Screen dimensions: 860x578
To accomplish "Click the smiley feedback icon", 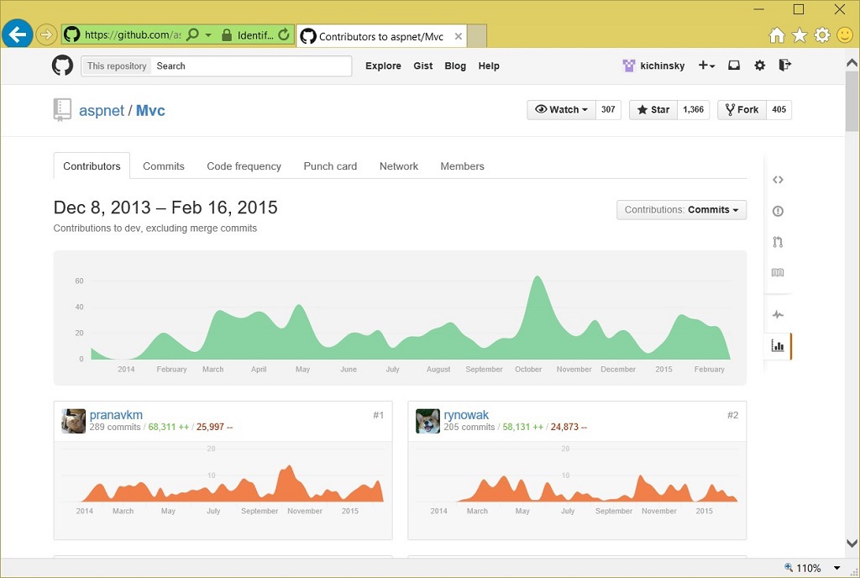I will click(x=845, y=35).
